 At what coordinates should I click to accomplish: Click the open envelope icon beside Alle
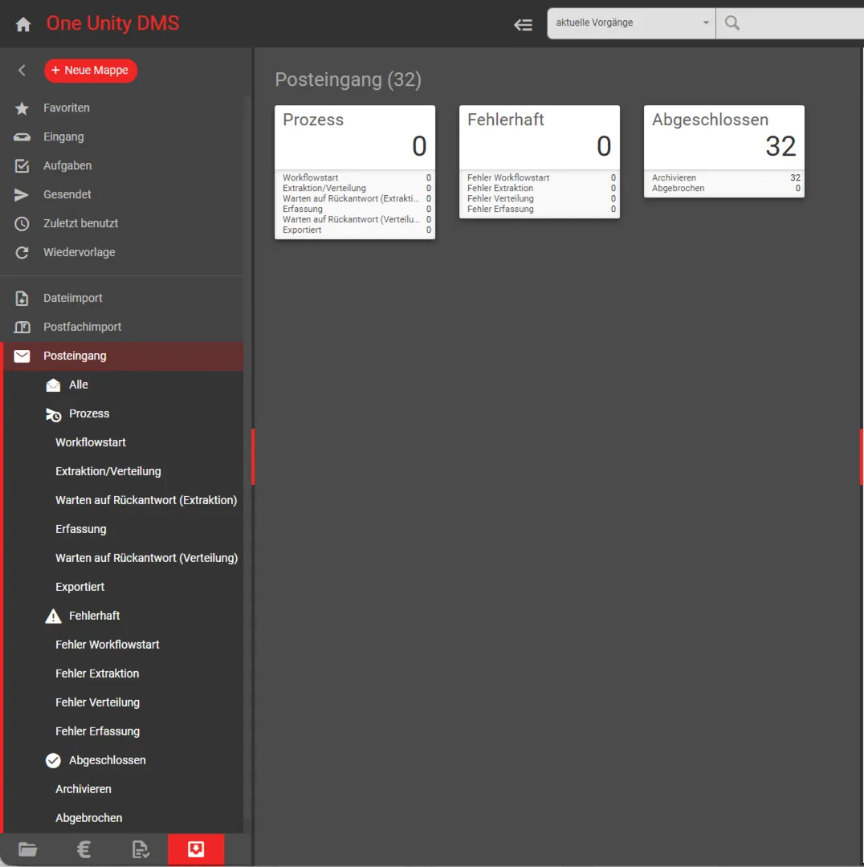click(x=53, y=385)
